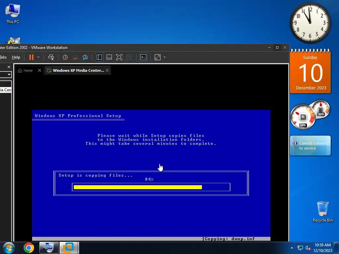Open the Help menu

(16, 57)
